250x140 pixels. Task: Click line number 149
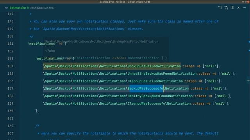(11, 29)
